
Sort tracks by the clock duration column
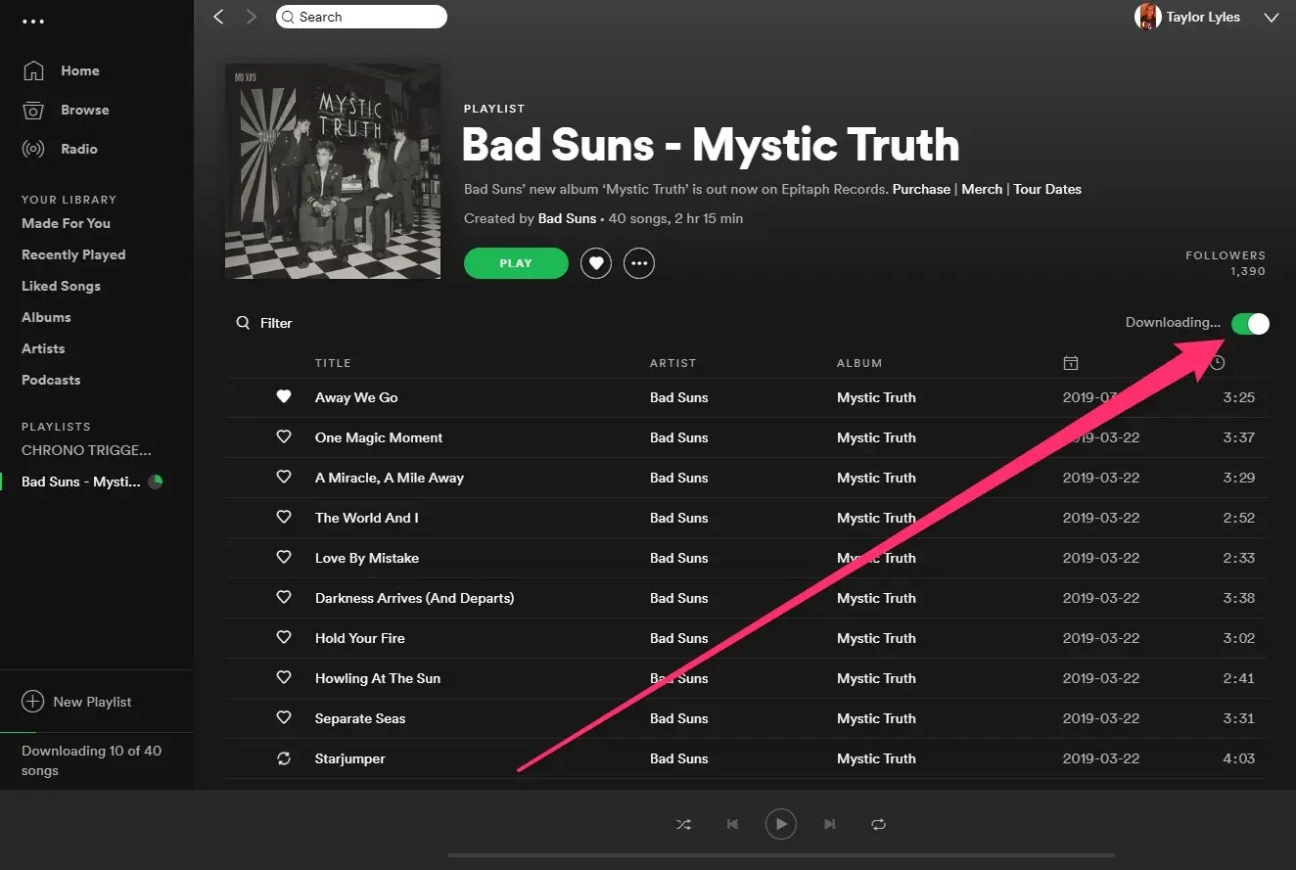[x=1217, y=363]
